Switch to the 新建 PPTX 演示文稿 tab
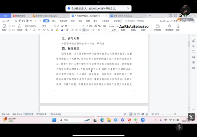This screenshot has height=137, width=197. pyautogui.click(x=46, y=16)
